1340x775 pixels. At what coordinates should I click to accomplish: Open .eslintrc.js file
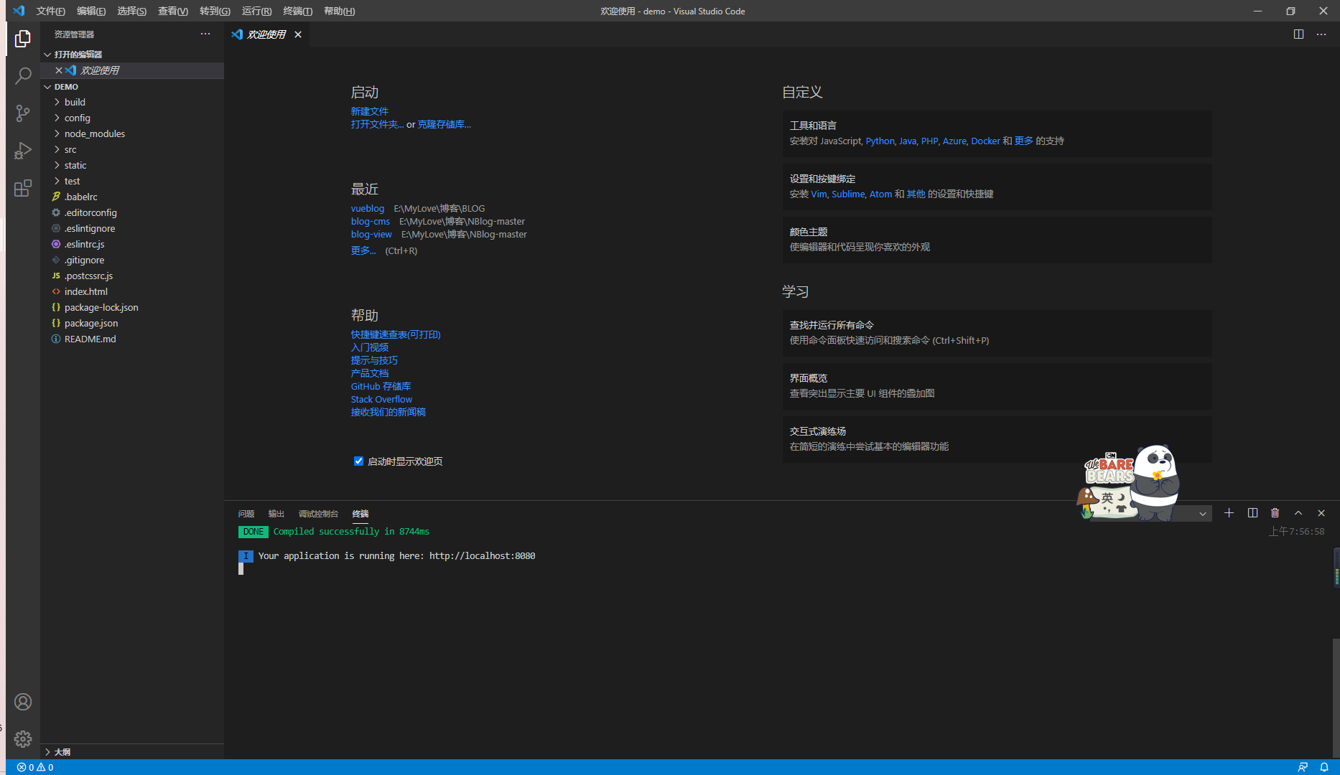tap(85, 244)
